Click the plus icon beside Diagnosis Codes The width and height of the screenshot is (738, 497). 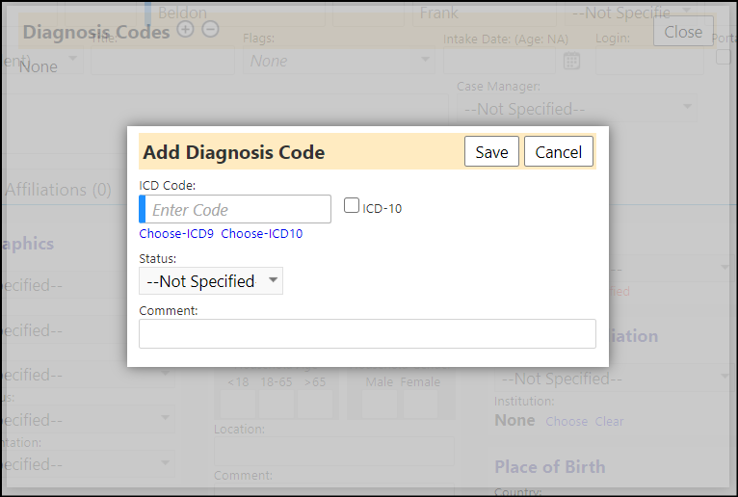(185, 29)
